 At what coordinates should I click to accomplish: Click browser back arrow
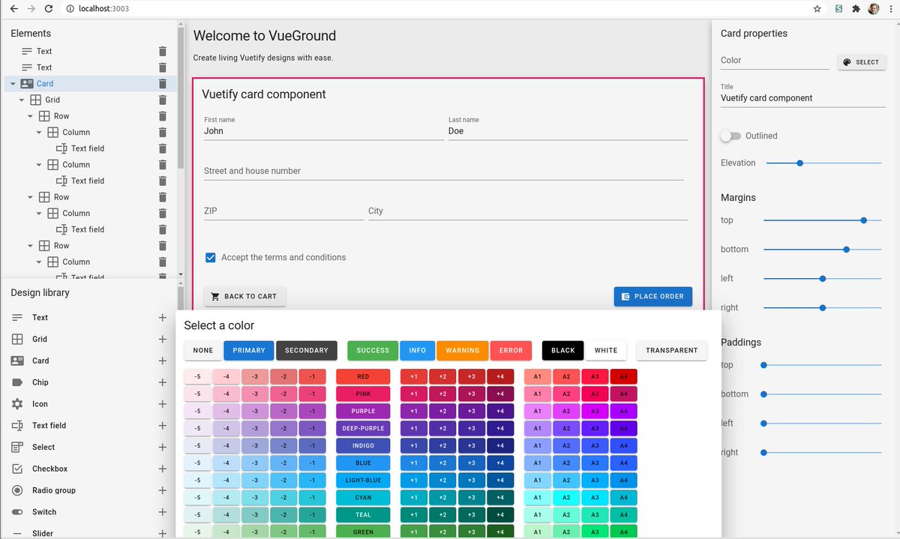pos(13,9)
